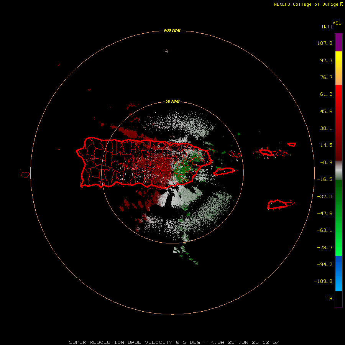Pick the dark green band near -32.0

[x=338, y=196]
